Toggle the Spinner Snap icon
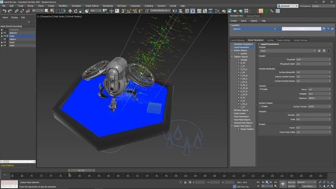336x189 pixels. click(x=140, y=11)
